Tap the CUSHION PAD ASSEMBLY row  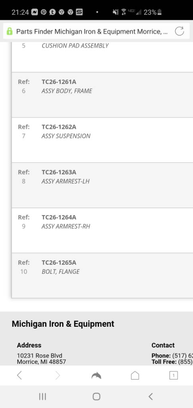click(x=102, y=57)
